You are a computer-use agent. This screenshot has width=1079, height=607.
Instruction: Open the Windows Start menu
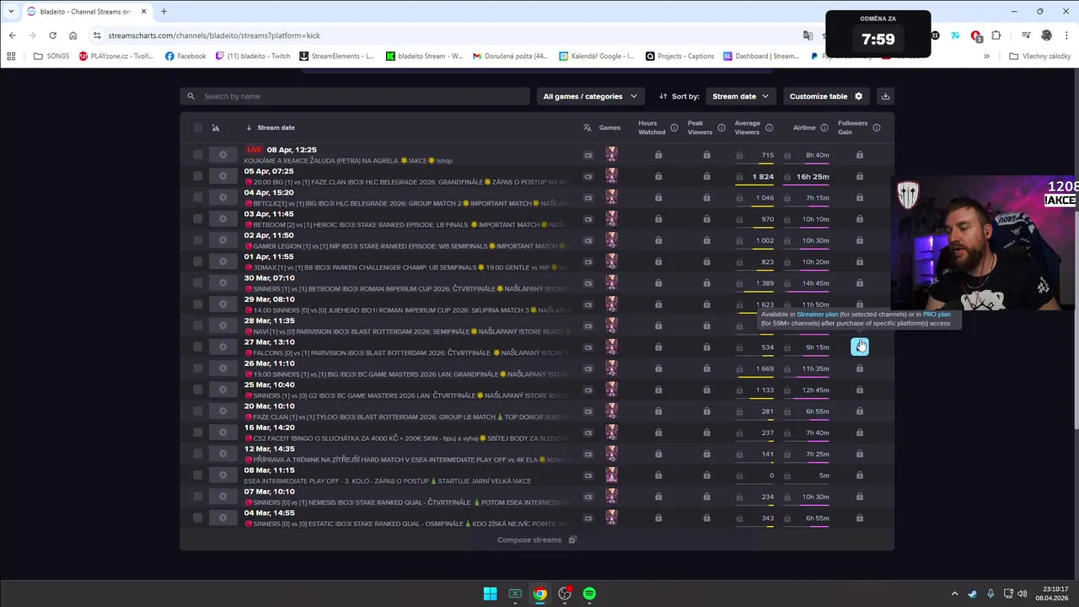[490, 594]
